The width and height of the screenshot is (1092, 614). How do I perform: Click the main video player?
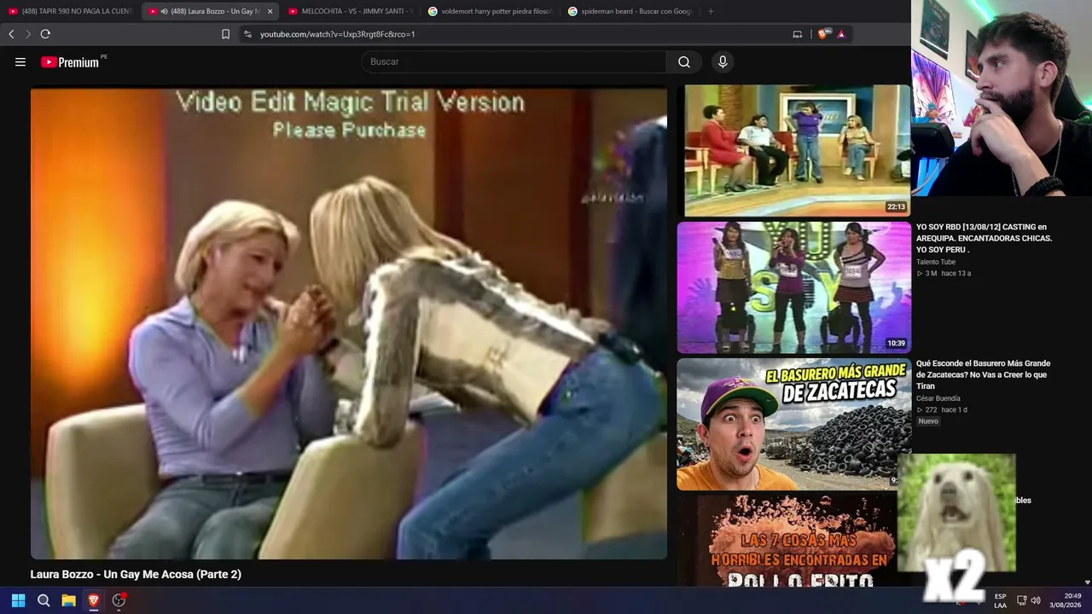click(x=349, y=324)
